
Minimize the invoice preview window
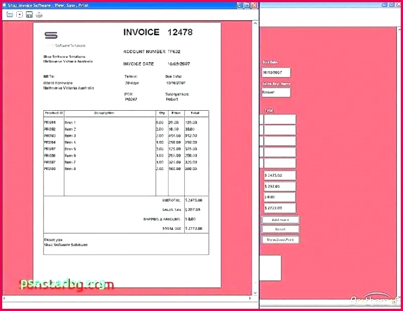(240, 5)
